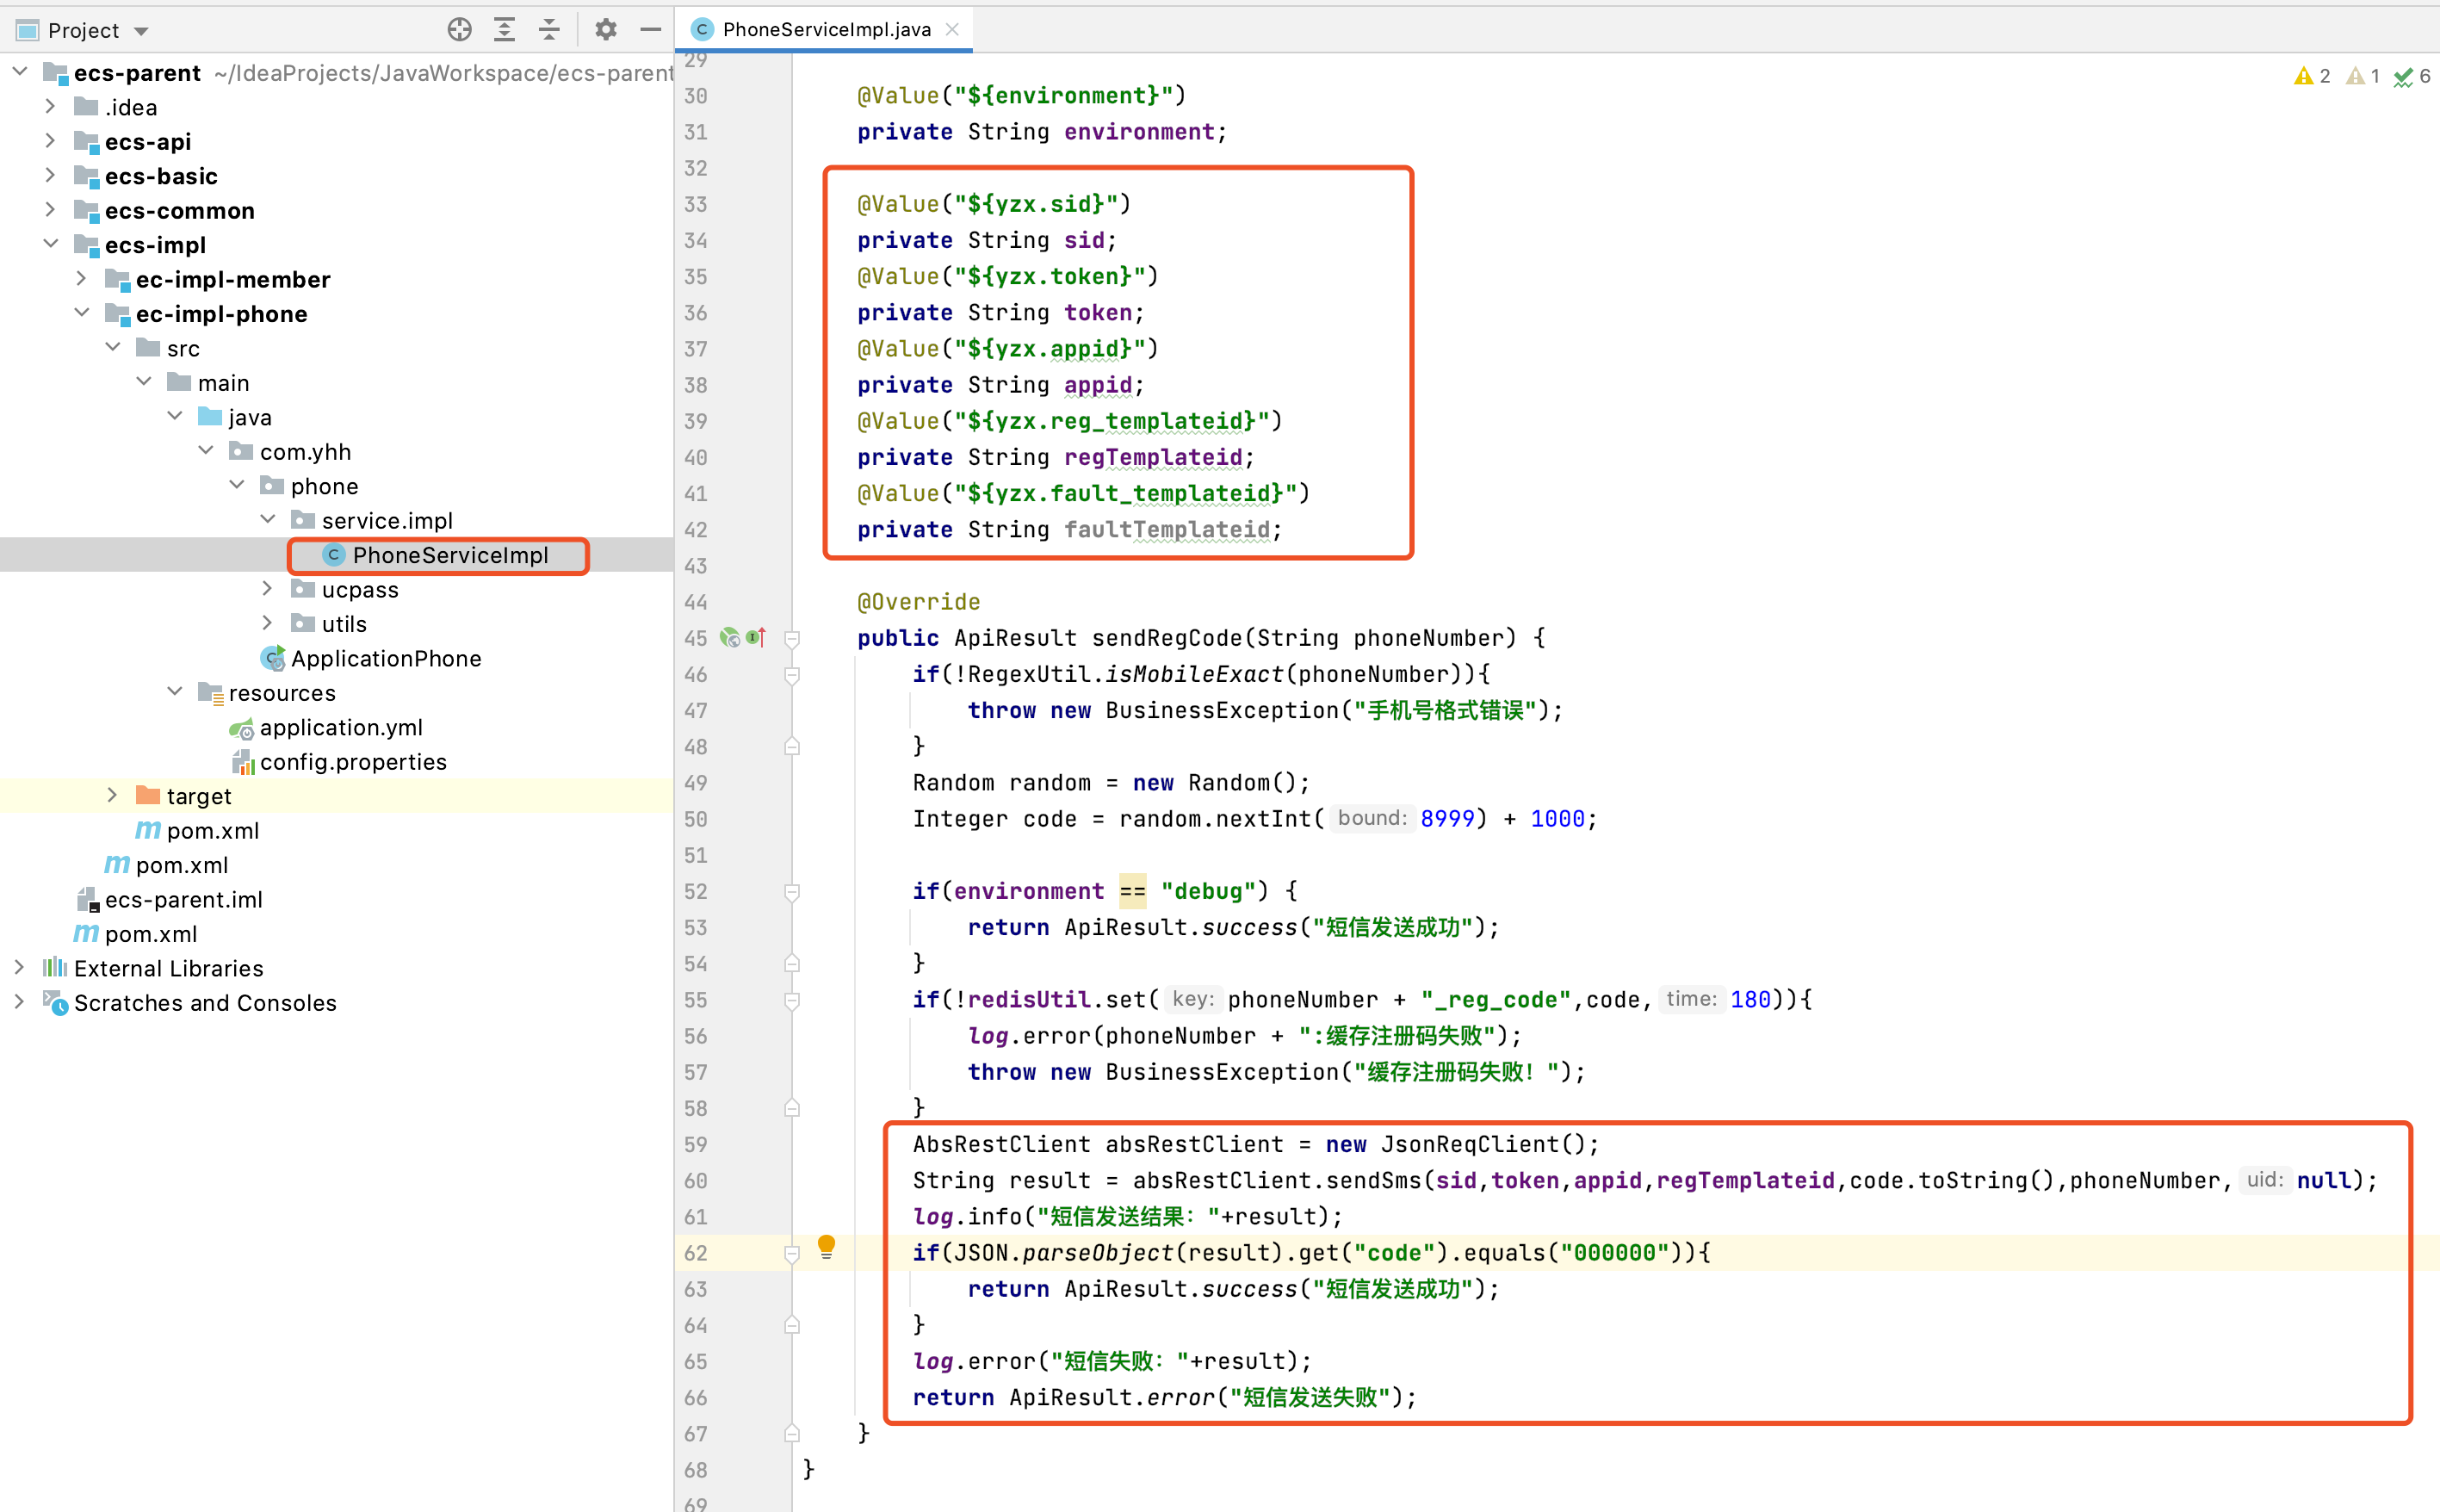
Task: Expand the ecs-api module folder
Action: [50, 141]
